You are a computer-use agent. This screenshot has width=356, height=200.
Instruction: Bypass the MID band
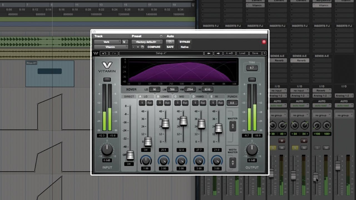(185, 103)
